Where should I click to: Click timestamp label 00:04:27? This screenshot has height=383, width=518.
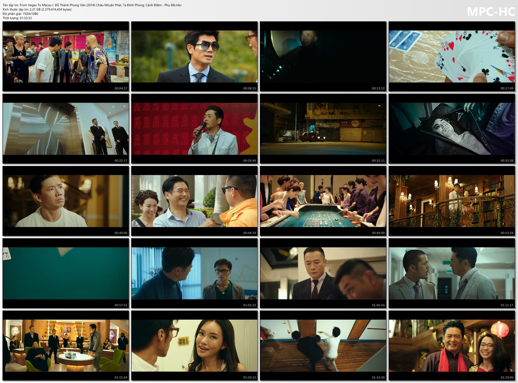click(x=121, y=88)
